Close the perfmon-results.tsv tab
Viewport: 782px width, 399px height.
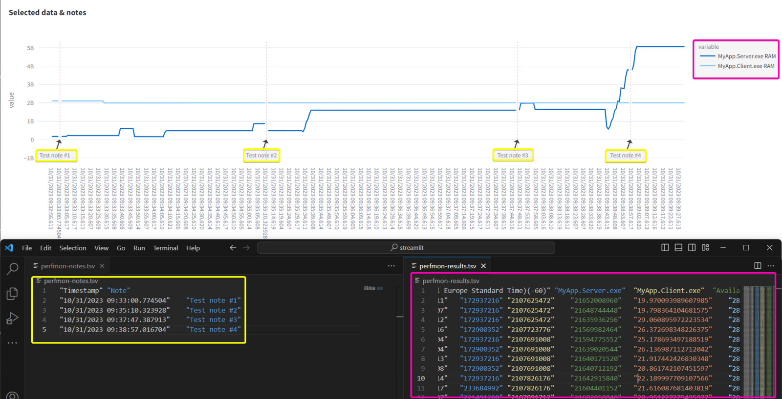pos(483,266)
